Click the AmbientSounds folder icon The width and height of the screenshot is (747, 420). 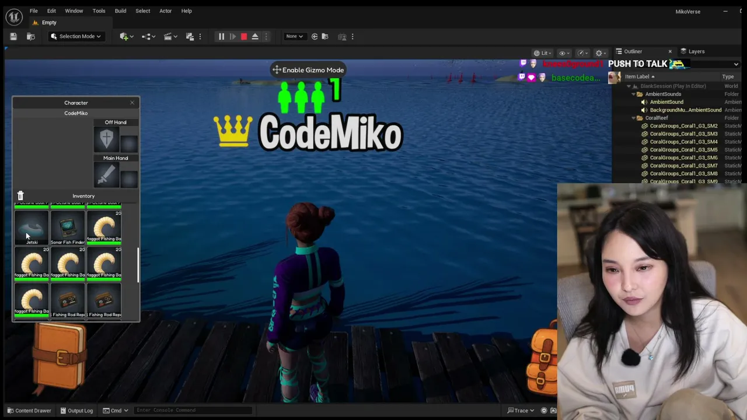640,94
